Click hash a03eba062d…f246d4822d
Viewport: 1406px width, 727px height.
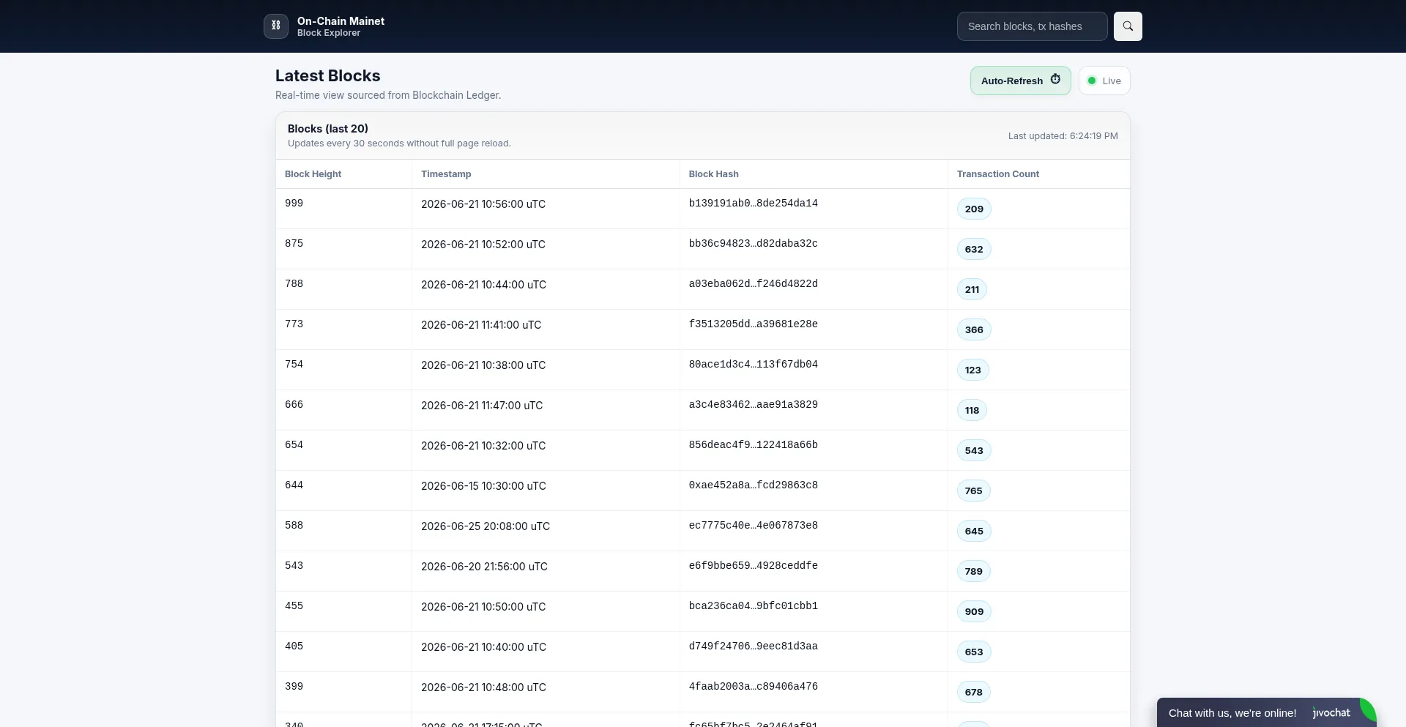click(x=753, y=284)
